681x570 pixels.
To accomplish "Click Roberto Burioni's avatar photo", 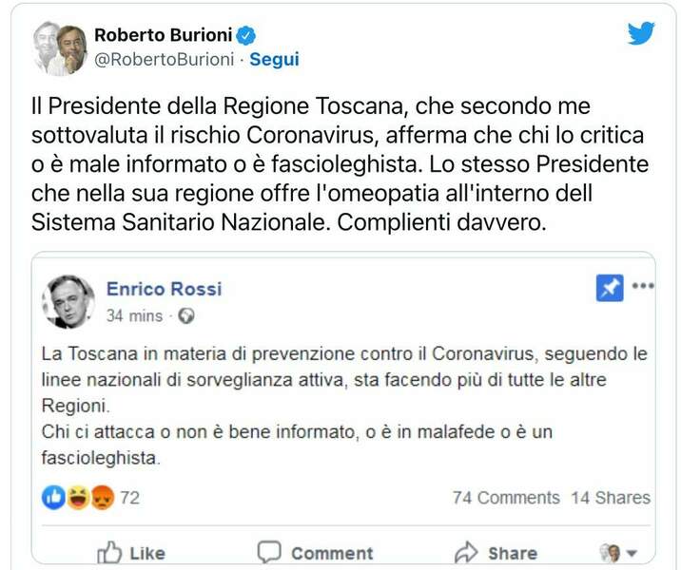I will [60, 47].
